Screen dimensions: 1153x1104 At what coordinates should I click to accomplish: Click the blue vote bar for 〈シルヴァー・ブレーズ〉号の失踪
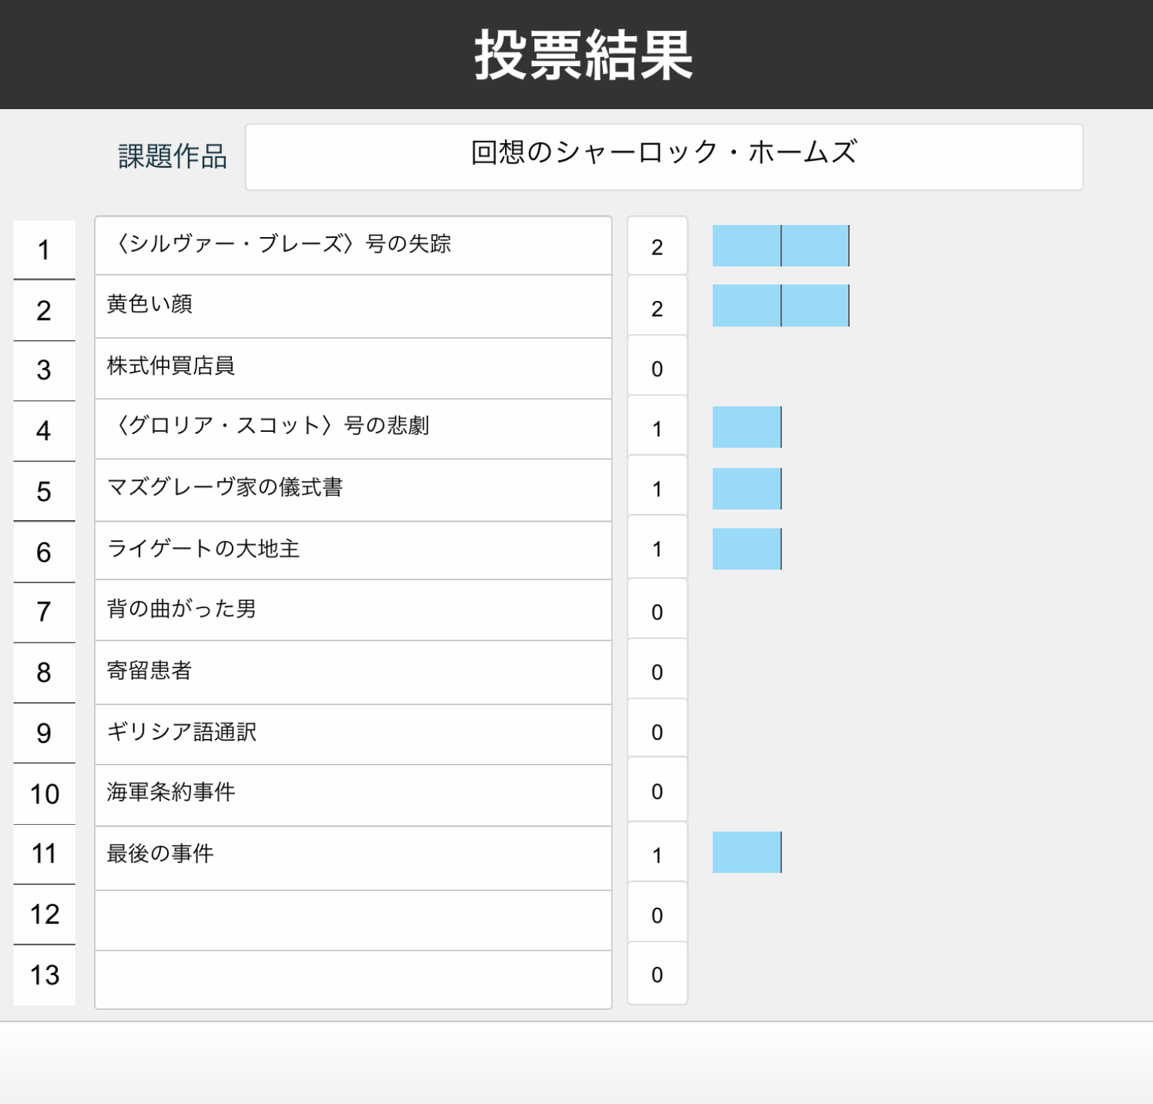tap(780, 245)
